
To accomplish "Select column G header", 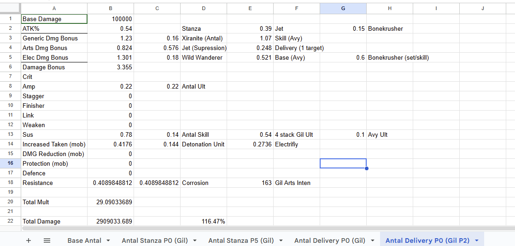I will [343, 9].
